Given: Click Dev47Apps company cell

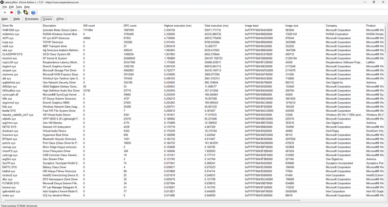Looking at the screenshot, I should point(332,131).
